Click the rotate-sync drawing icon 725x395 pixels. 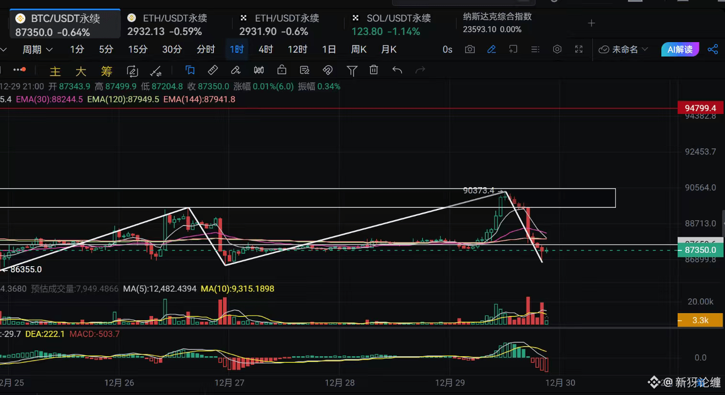click(132, 71)
